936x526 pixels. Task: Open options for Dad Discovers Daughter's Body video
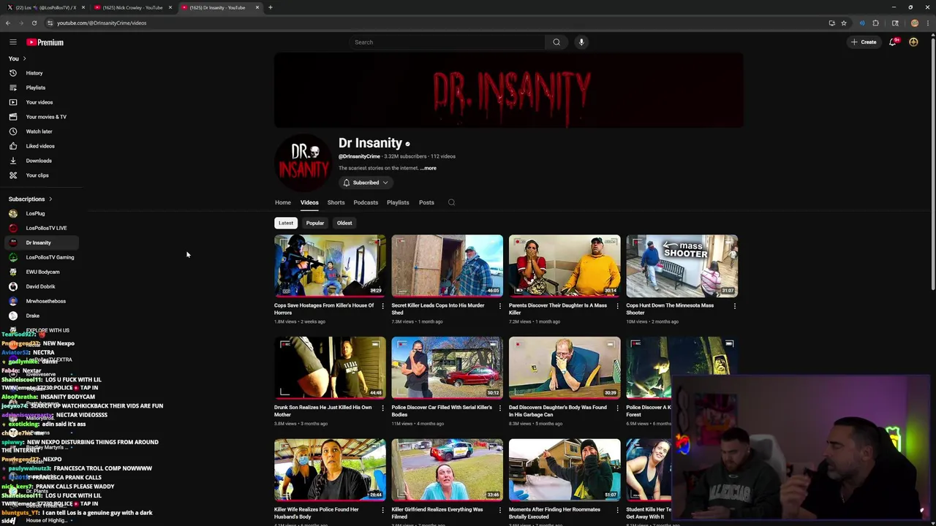point(617,408)
